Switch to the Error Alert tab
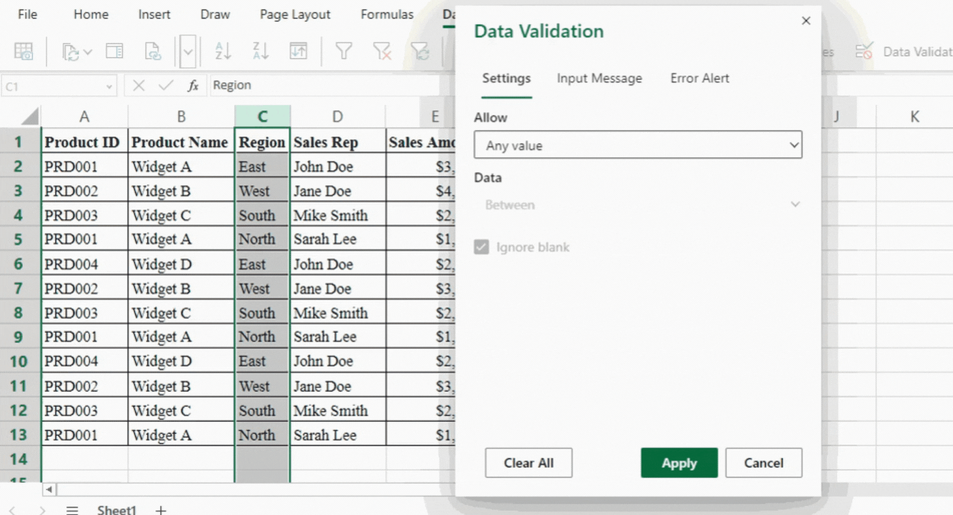Image resolution: width=953 pixels, height=515 pixels. point(699,78)
